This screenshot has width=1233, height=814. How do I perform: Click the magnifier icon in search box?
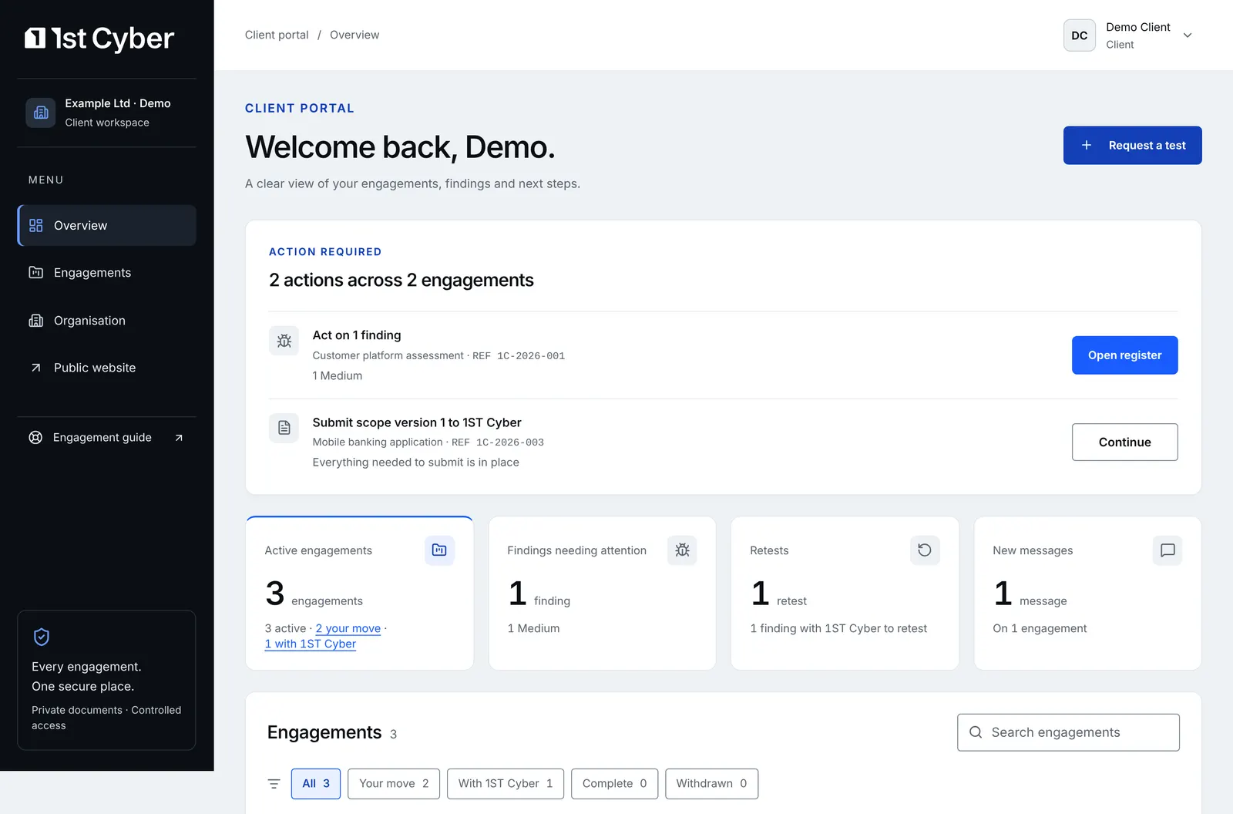[x=976, y=732]
